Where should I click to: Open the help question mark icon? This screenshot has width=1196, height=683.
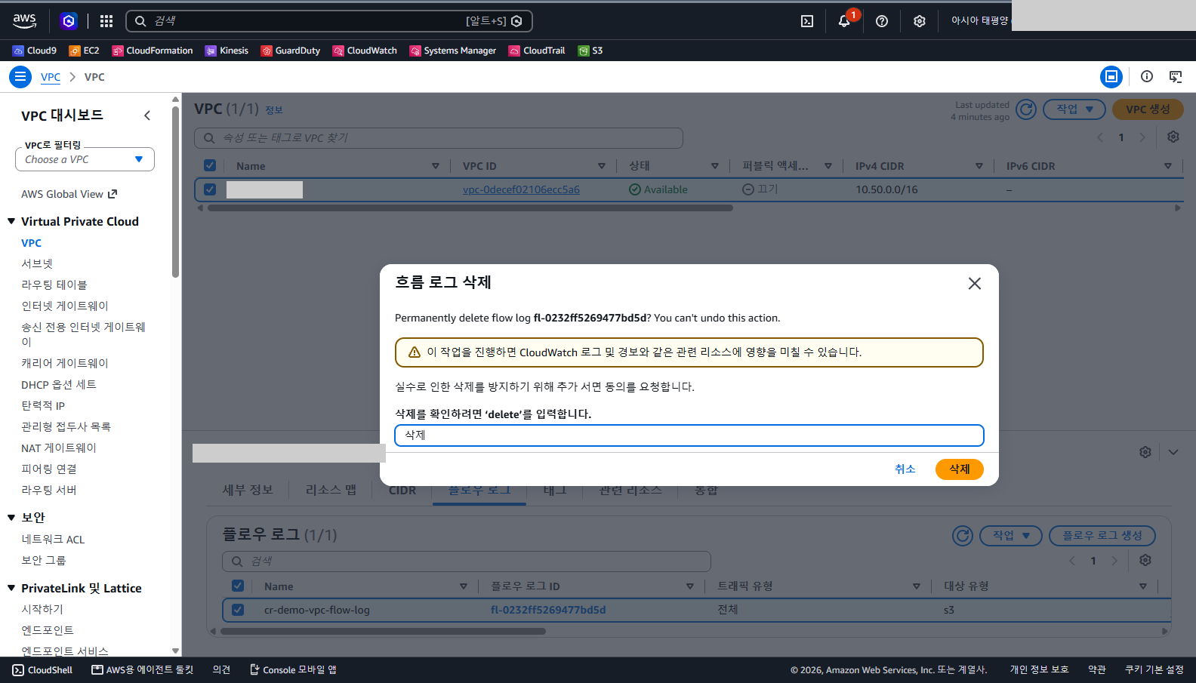pos(882,21)
